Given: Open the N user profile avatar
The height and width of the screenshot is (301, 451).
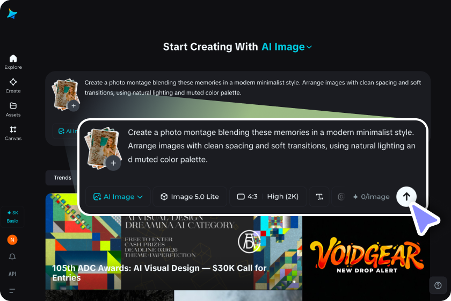Looking at the screenshot, I should (x=12, y=240).
